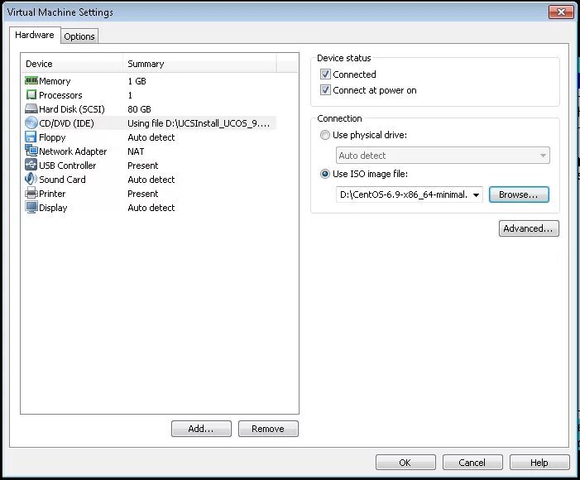Click the 'Using file D:\UCSInstall_UCOS_9....' summary
The height and width of the screenshot is (480, 580).
[199, 123]
